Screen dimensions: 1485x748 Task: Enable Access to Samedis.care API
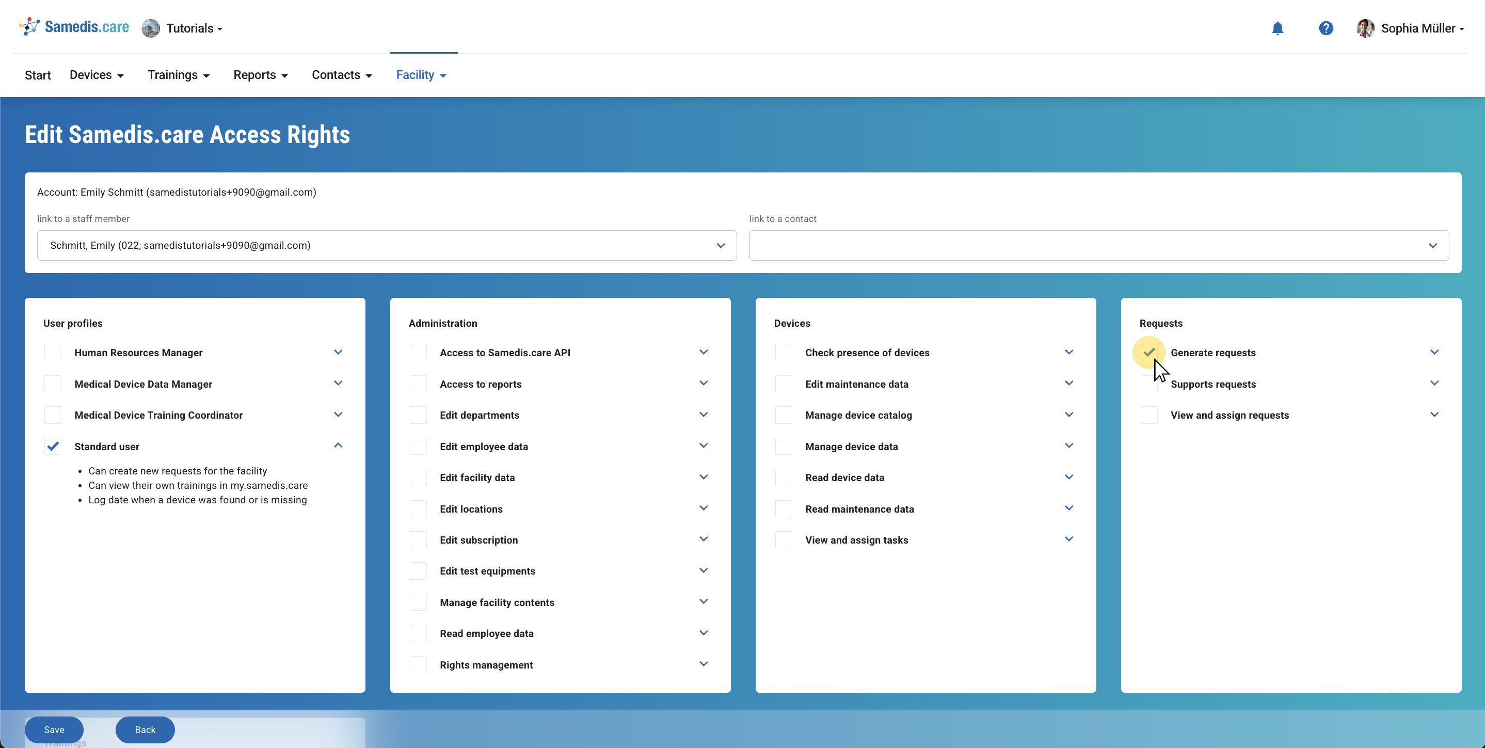tap(419, 353)
